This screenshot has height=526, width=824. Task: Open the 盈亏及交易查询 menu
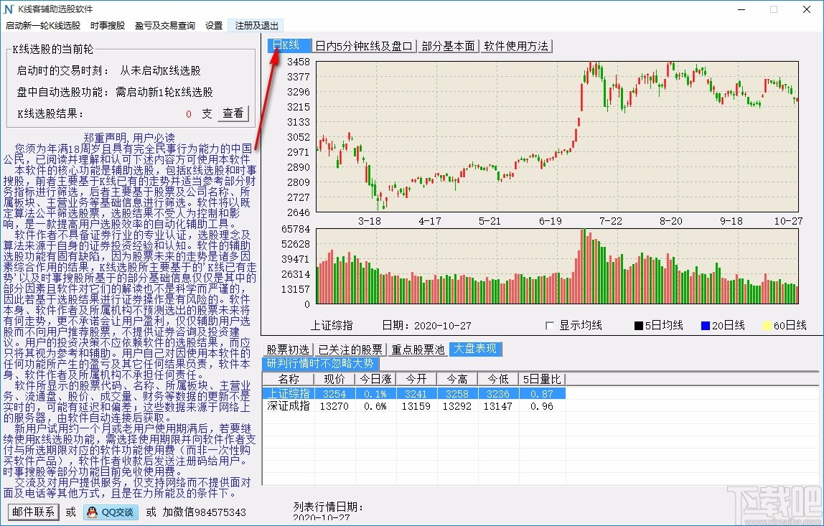164,24
